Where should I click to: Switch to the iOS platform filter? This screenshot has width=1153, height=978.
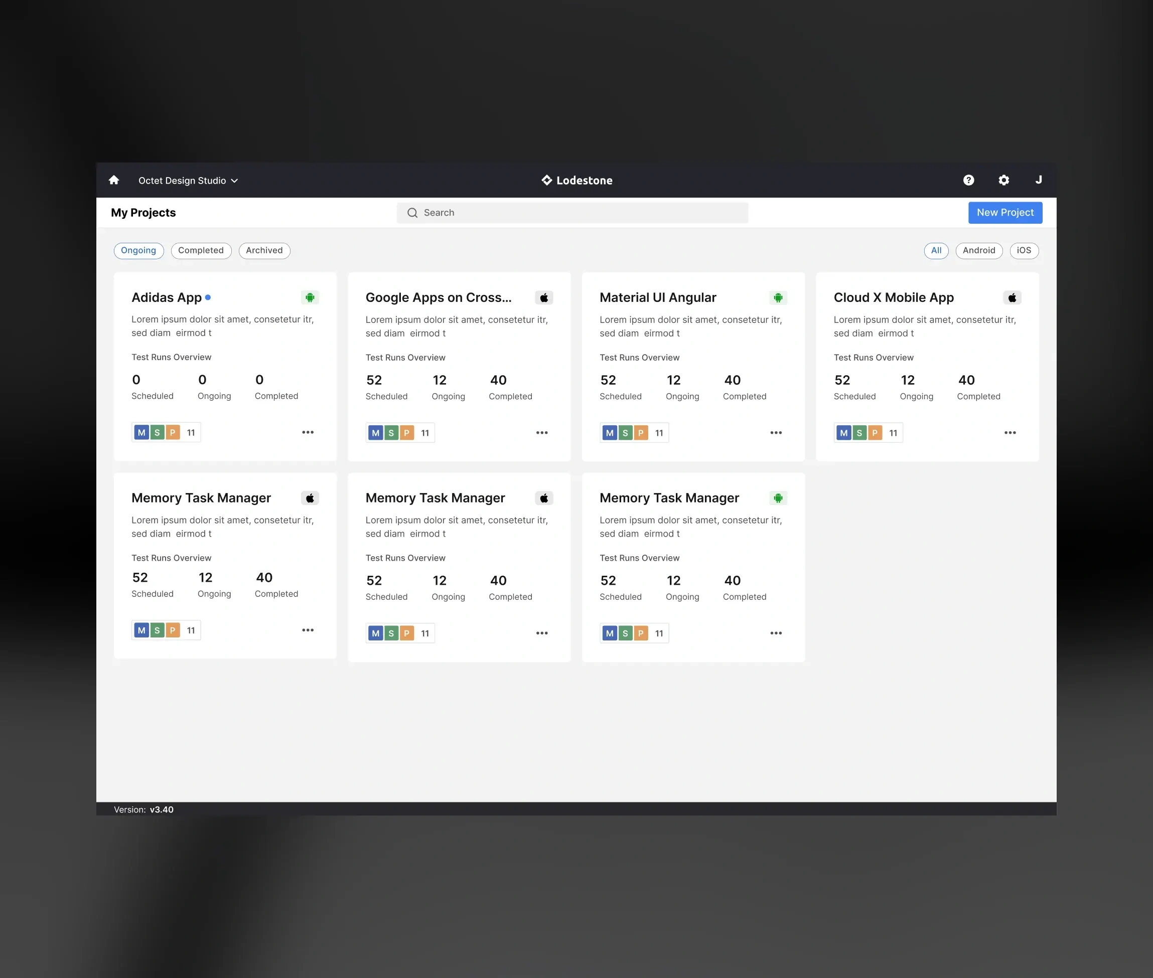1024,251
